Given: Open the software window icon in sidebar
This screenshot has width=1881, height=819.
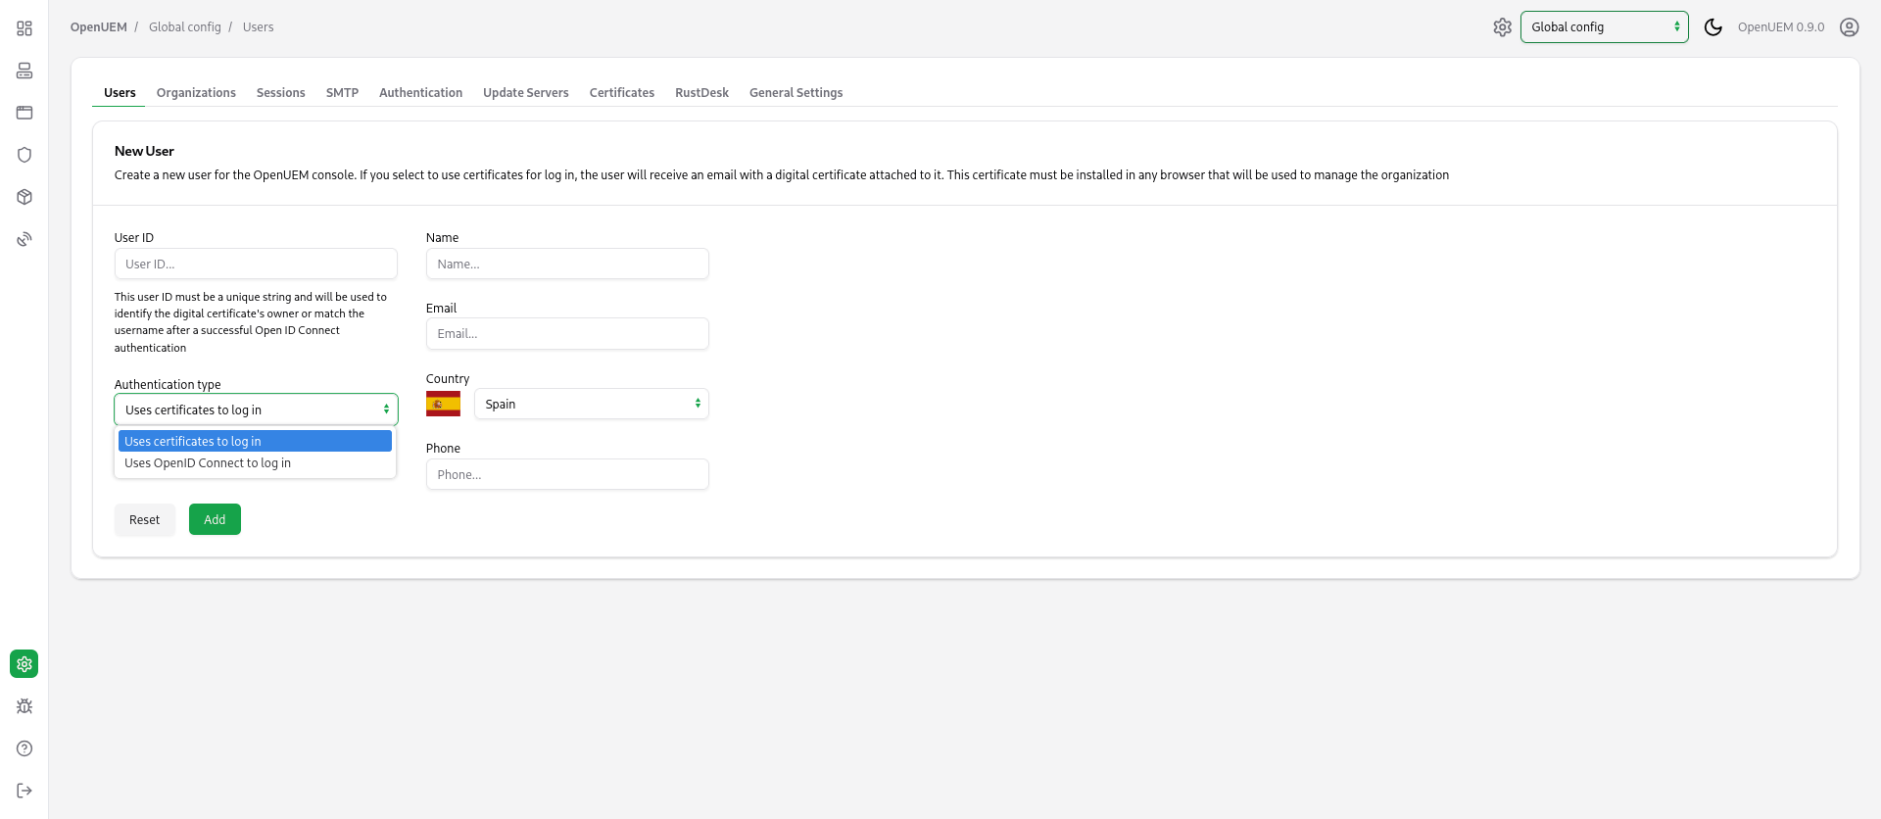Looking at the screenshot, I should coord(24,113).
